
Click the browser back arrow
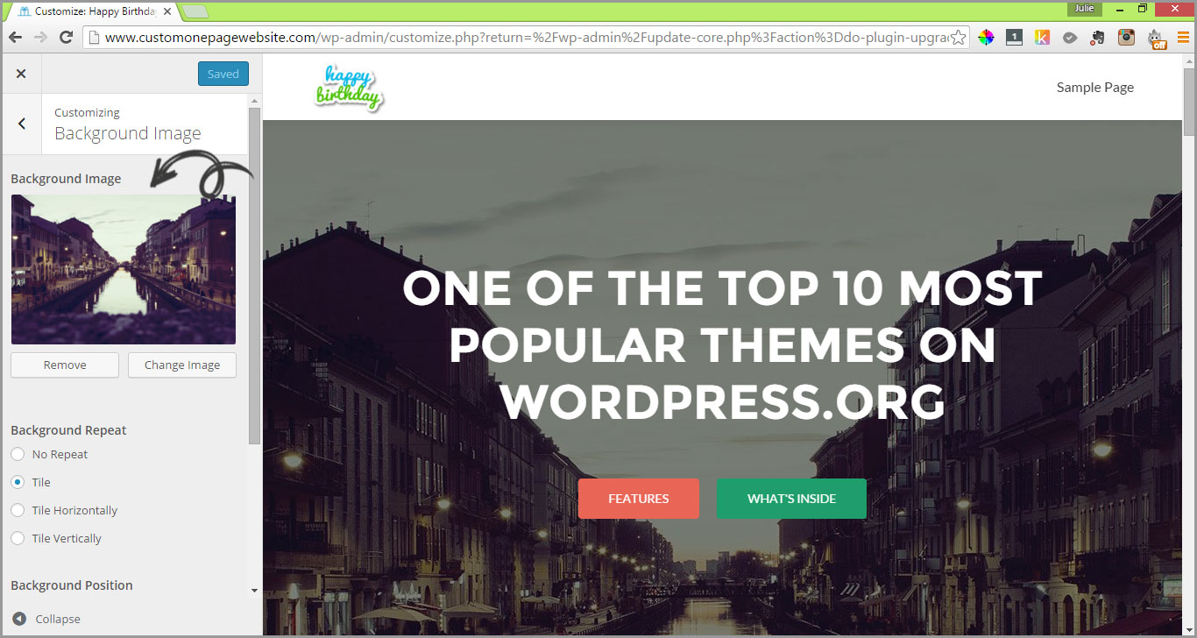[15, 38]
